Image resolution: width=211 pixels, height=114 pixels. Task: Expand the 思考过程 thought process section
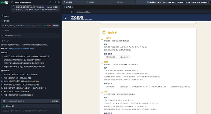pyautogui.click(x=6, y=21)
